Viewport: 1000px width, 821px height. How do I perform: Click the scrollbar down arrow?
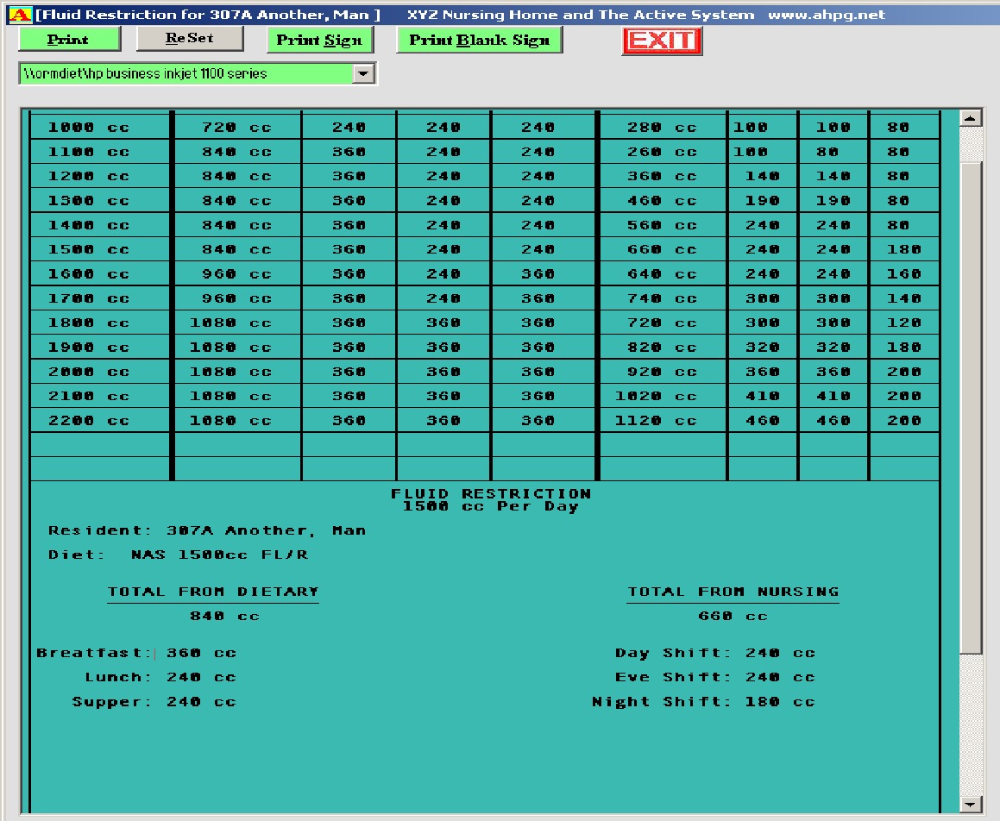pos(970,804)
